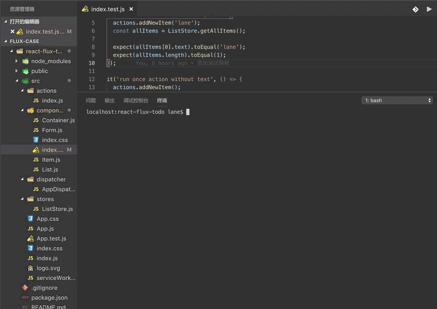
Task: Click SVG icon beside logo.svg
Action: (30, 268)
